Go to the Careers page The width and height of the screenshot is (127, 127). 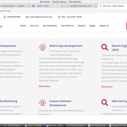pyautogui.click(x=81, y=26)
